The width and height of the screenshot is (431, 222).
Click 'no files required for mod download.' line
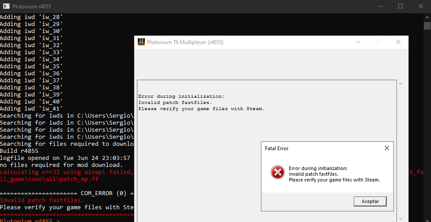point(61,165)
